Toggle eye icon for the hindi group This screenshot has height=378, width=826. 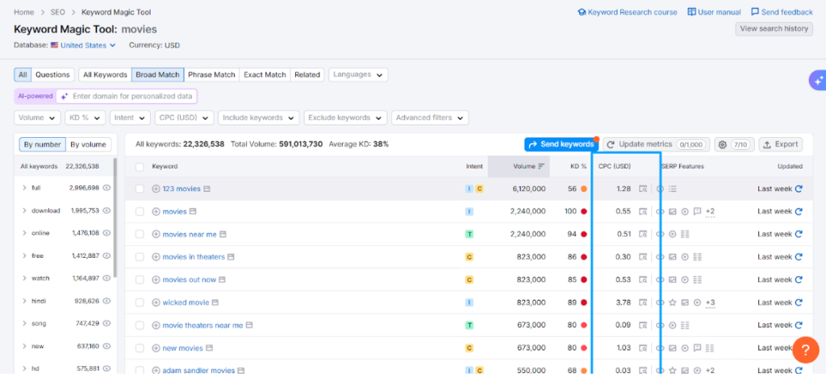[x=106, y=301]
